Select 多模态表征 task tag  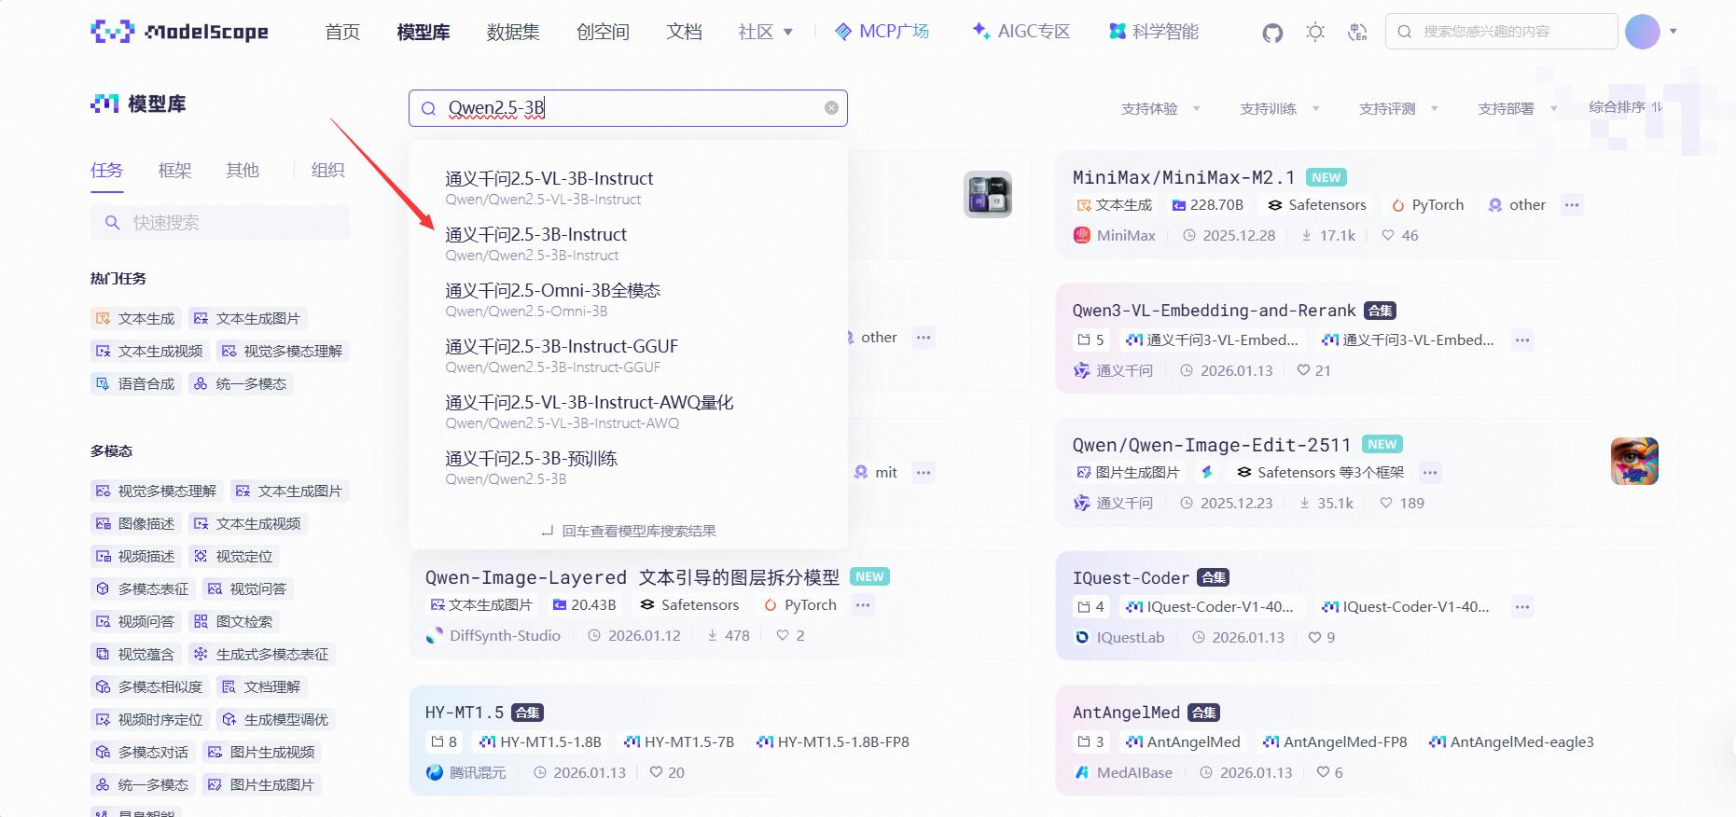[142, 589]
